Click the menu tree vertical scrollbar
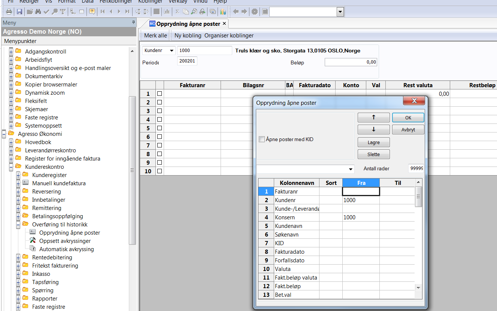This screenshot has height=311, width=497. click(132, 170)
